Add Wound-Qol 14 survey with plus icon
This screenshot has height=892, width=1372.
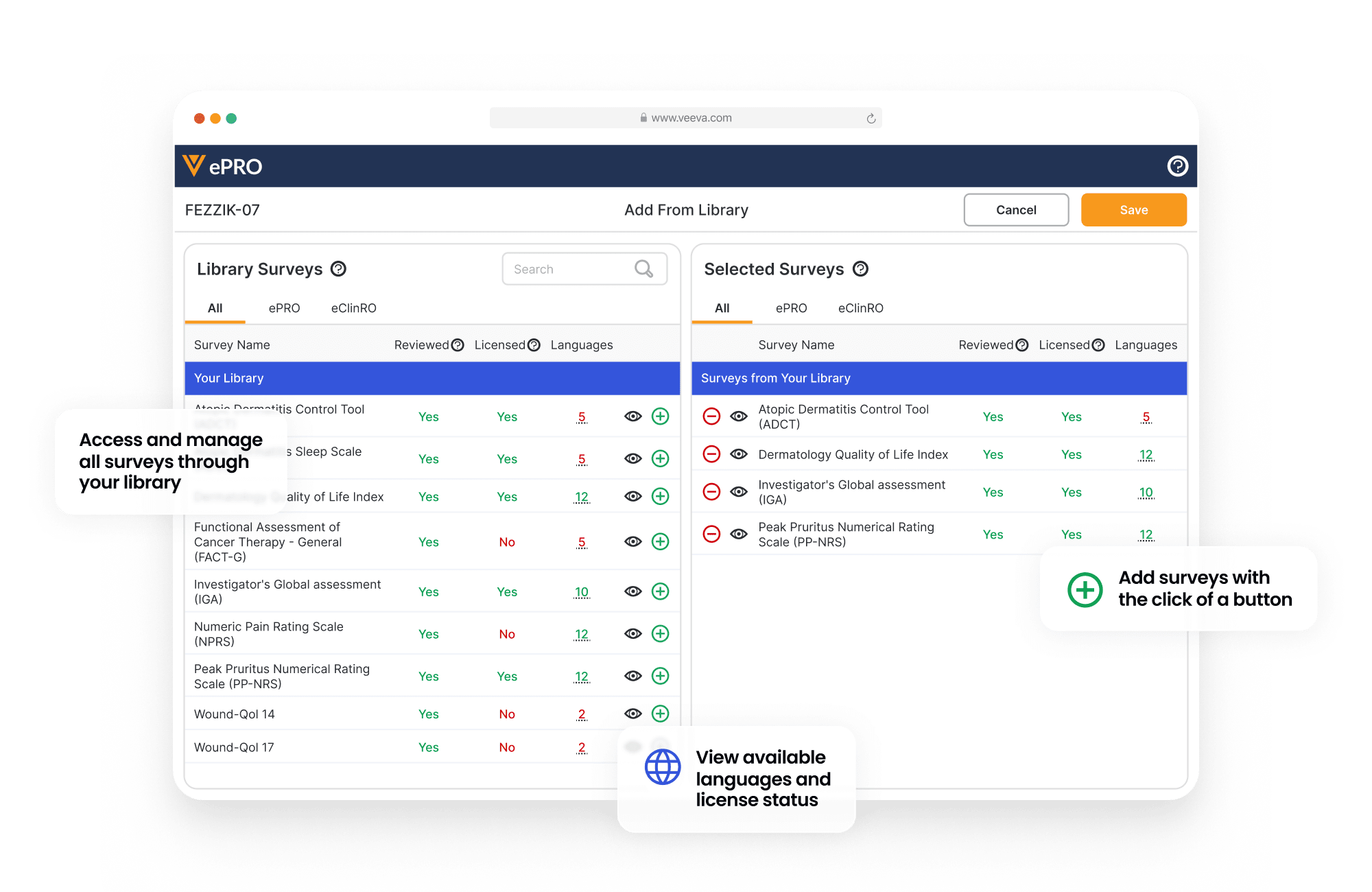pyautogui.click(x=660, y=714)
